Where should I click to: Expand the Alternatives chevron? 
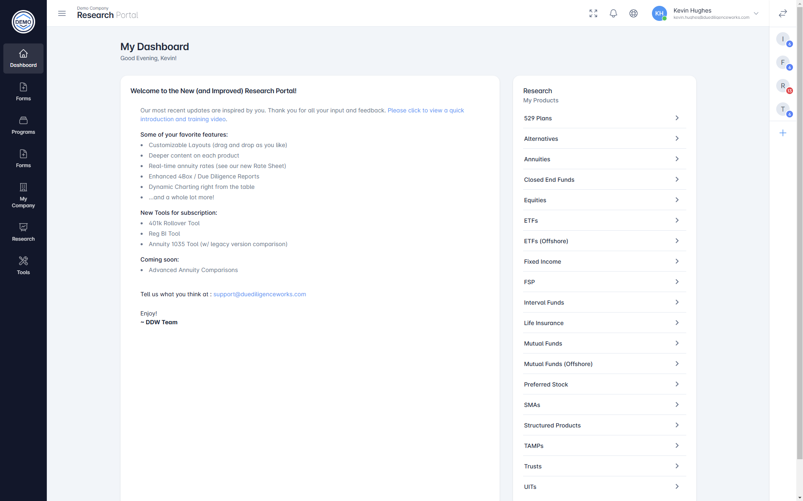tap(677, 138)
